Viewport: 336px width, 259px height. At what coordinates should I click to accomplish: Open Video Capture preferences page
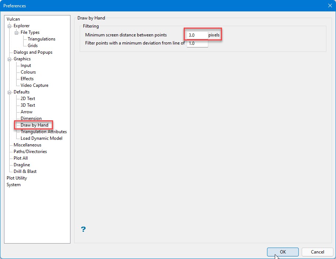point(35,85)
